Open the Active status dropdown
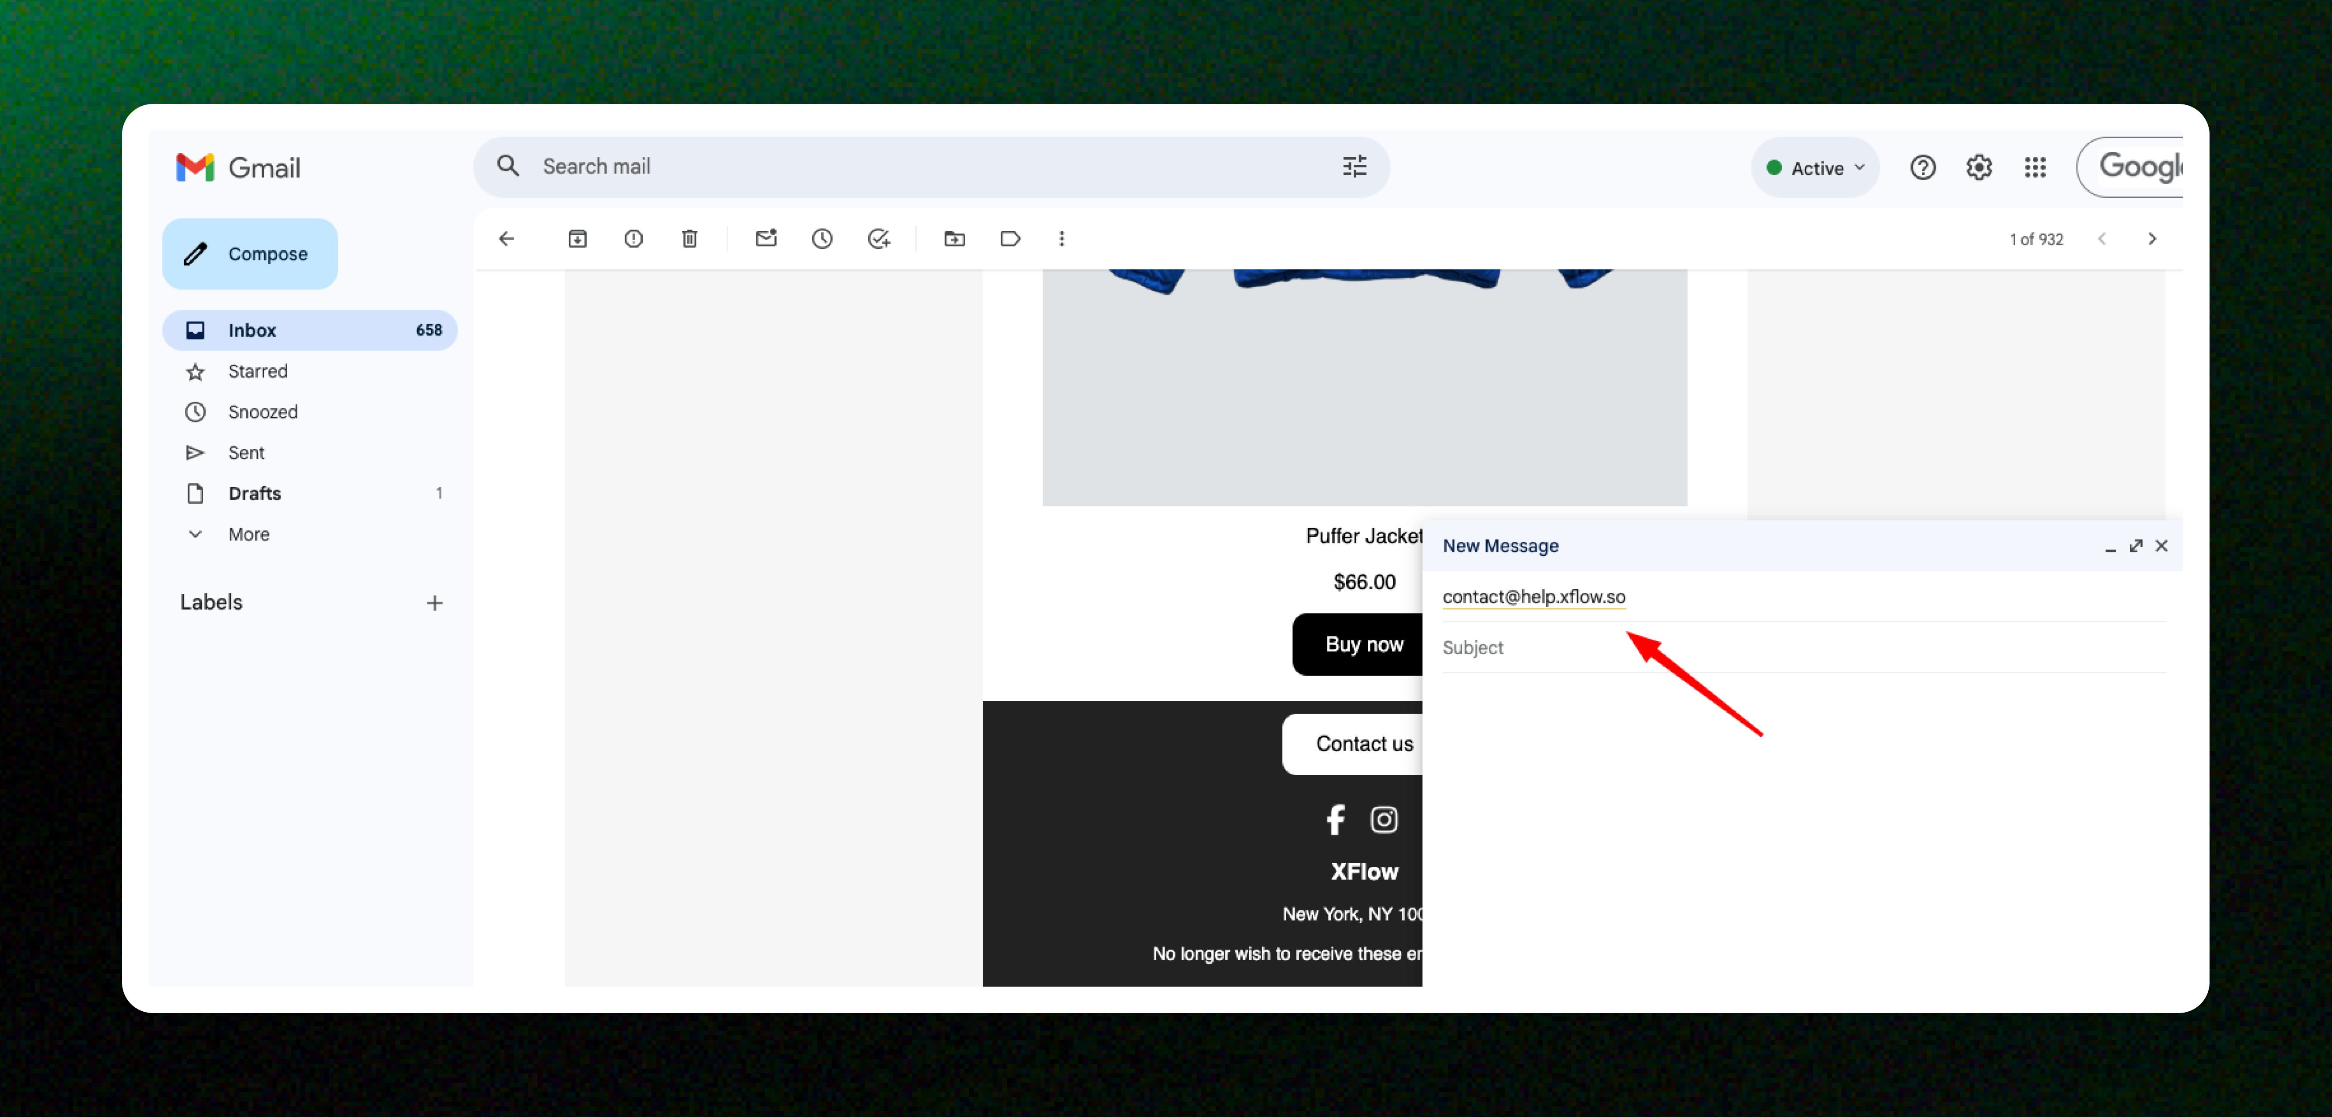 1815,168
